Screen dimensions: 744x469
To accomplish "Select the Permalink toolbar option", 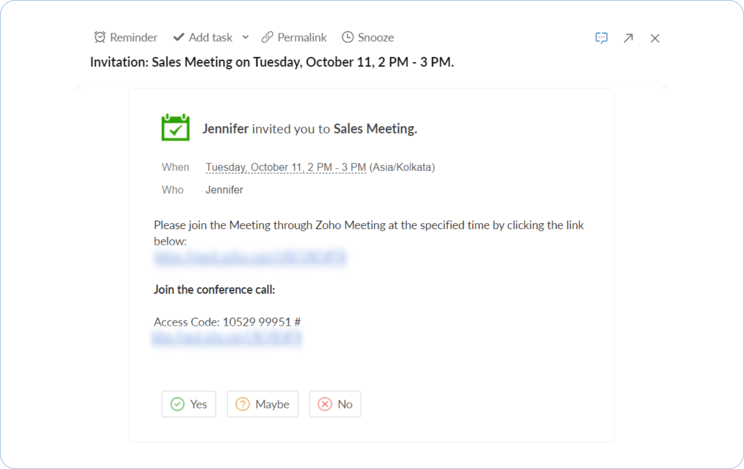I will coord(302,37).
